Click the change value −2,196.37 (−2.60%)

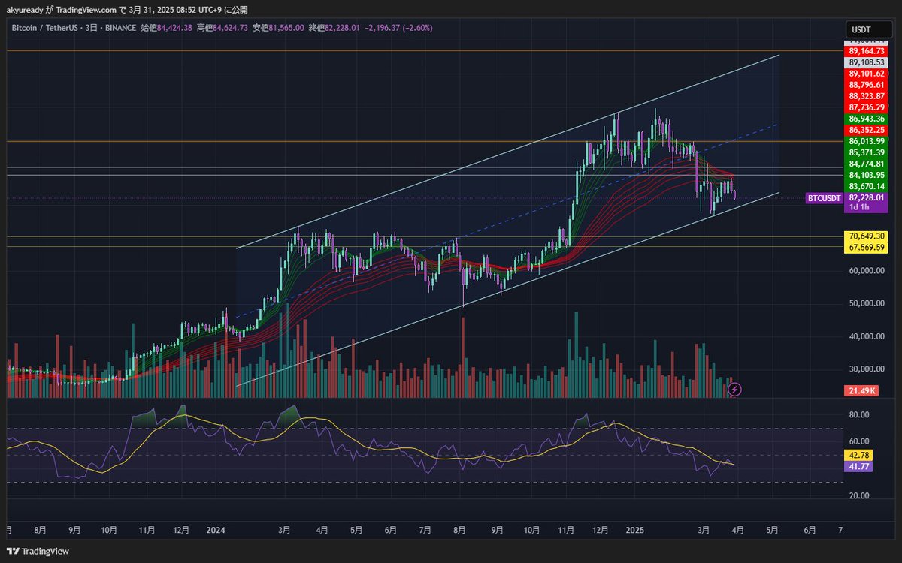pyautogui.click(x=398, y=28)
